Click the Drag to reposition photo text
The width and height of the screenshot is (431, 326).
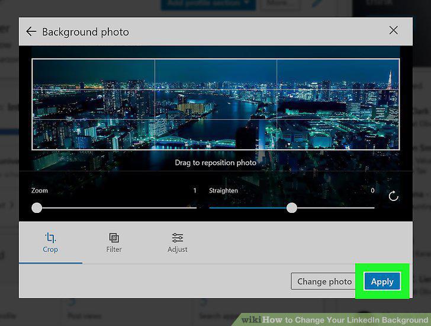pos(215,162)
